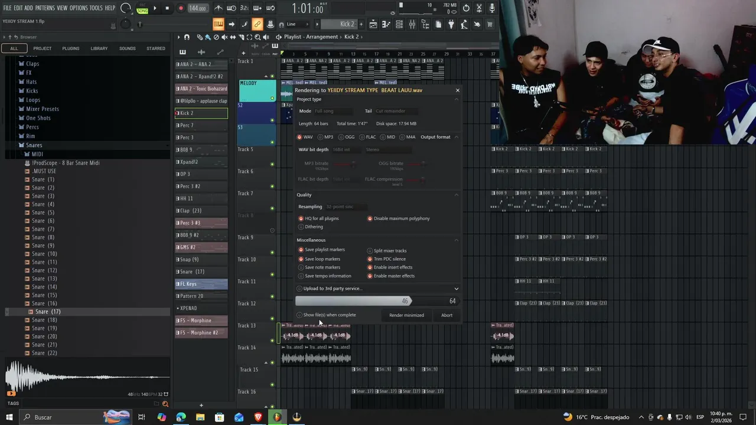Select the Draw pencil tool in Playlist
This screenshot has height=425, width=756.
coord(200,37)
